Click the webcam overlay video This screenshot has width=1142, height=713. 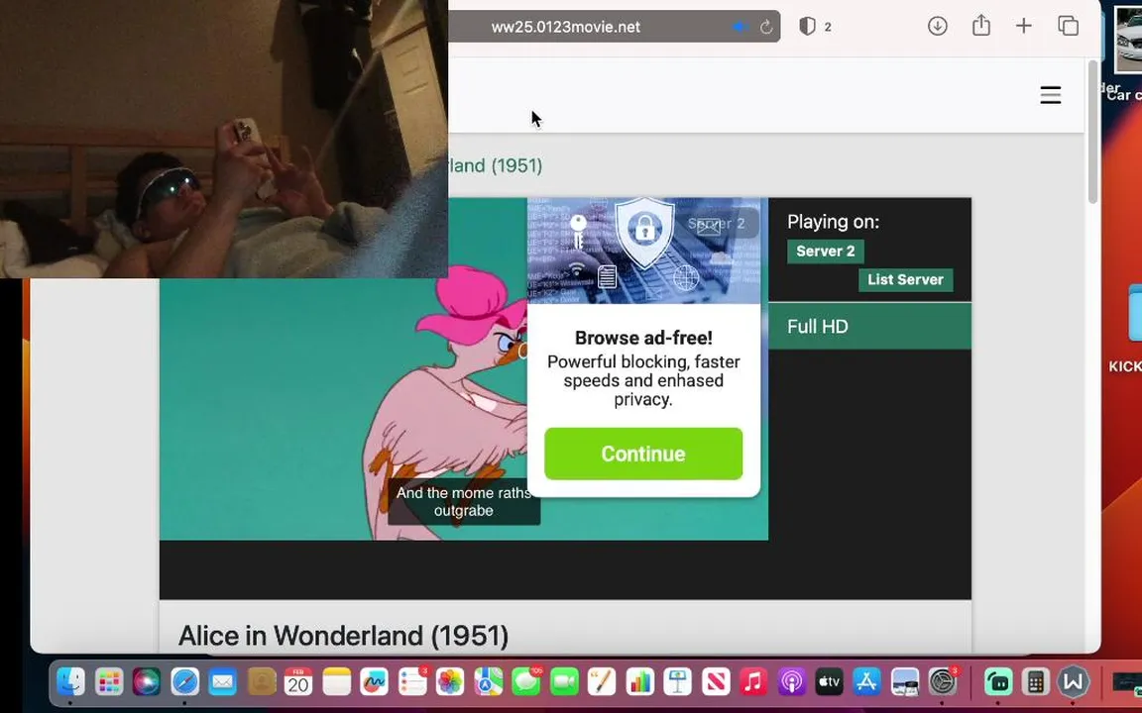pos(224,139)
